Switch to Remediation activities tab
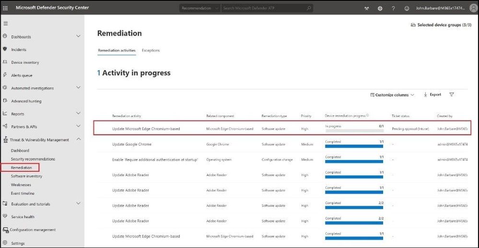479x248 pixels. 117,50
